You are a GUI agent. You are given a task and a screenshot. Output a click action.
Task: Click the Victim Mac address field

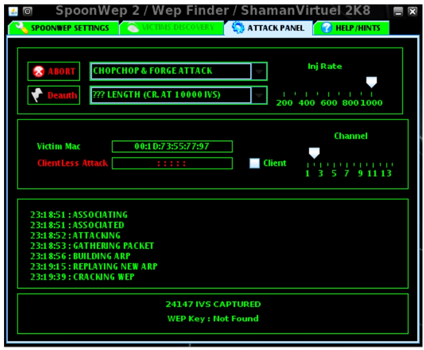(172, 147)
